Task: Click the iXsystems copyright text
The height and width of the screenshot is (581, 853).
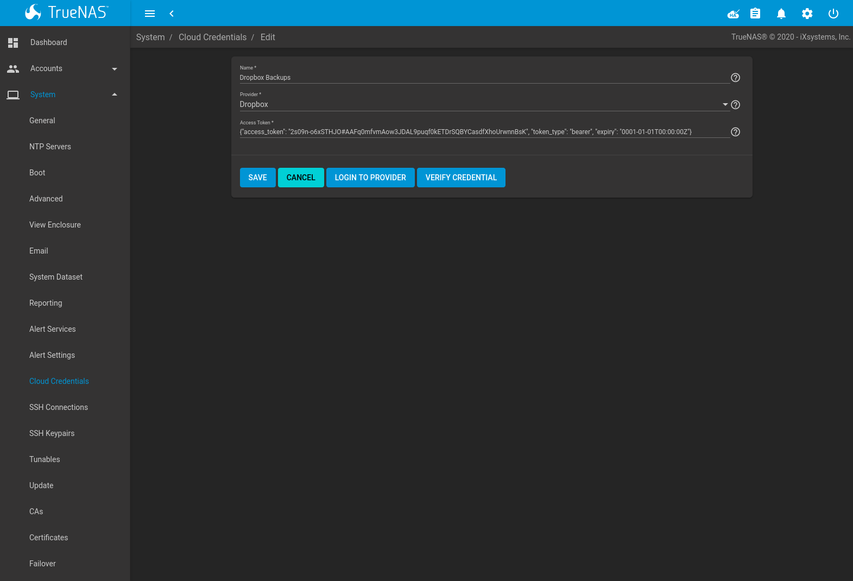Action: (791, 37)
